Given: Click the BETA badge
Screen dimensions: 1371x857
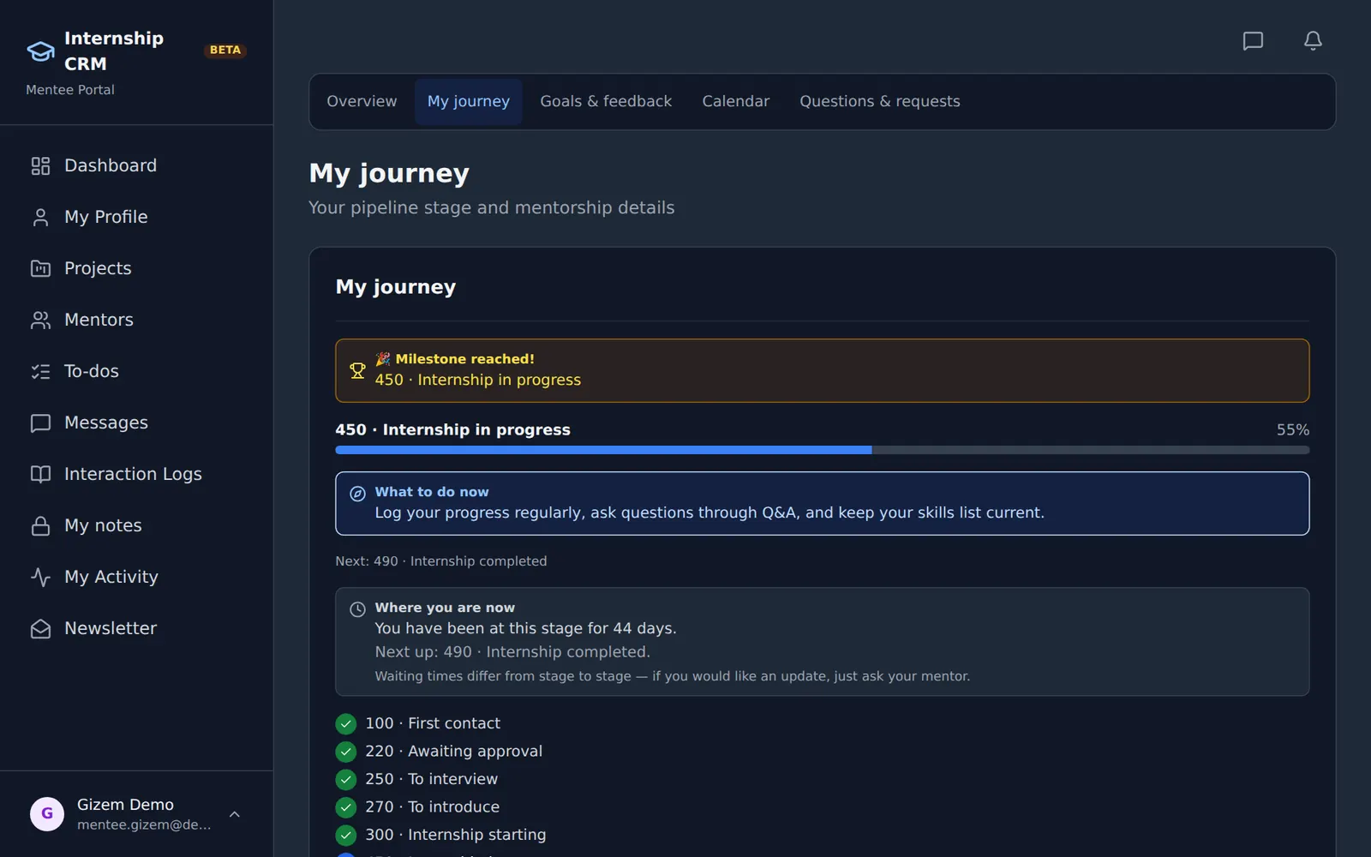Looking at the screenshot, I should (x=225, y=51).
